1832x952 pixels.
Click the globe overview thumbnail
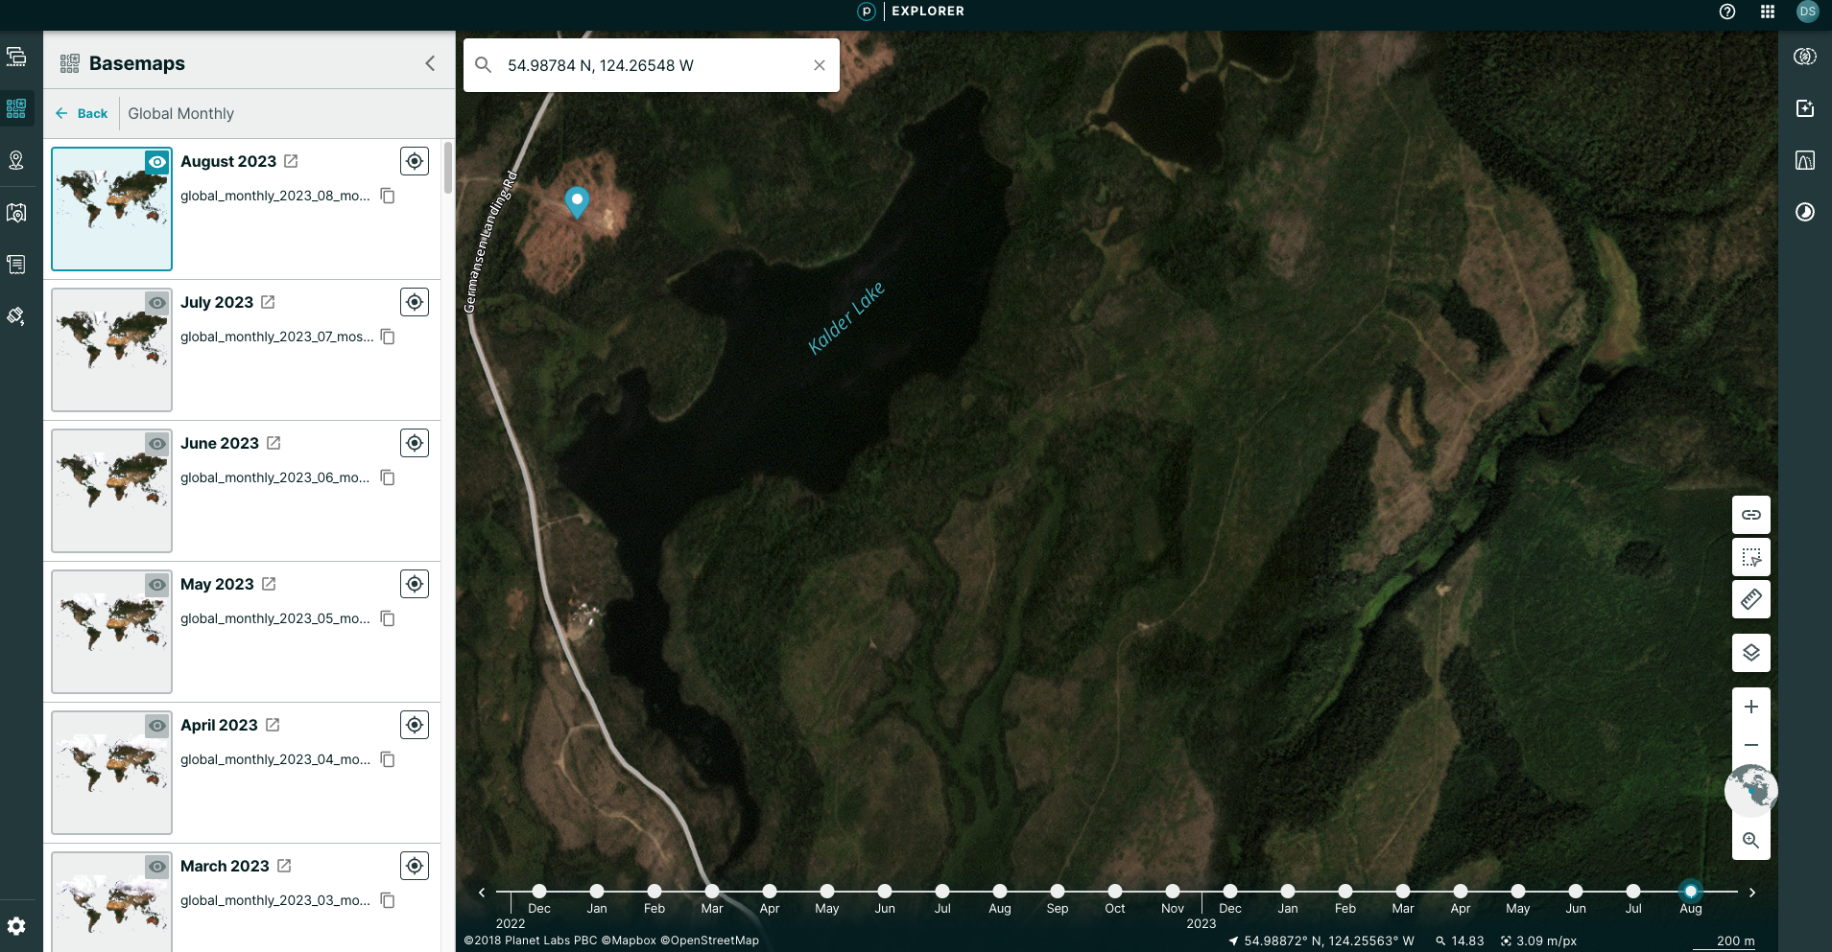1751,791
